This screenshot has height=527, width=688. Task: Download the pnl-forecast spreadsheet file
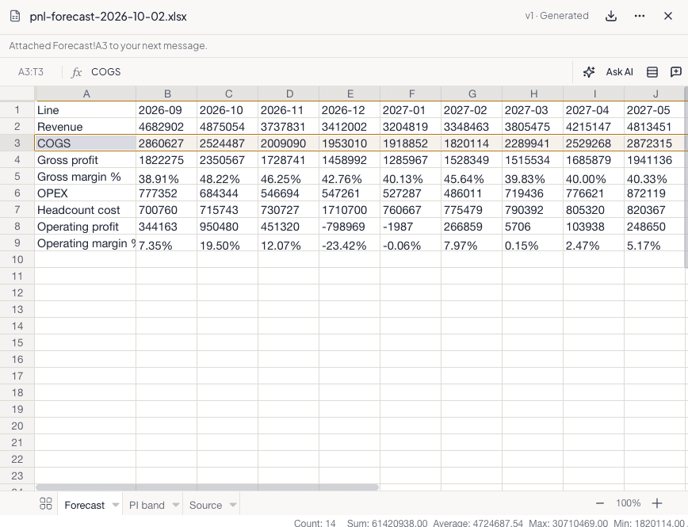611,16
